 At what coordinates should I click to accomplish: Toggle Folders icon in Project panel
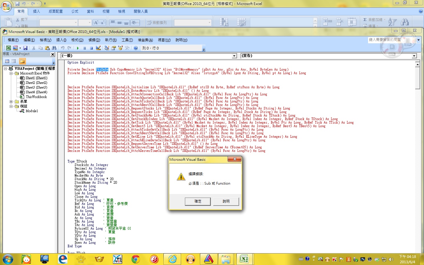[x=22, y=61]
